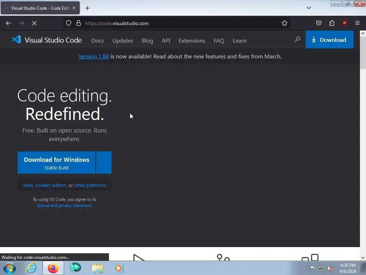Open a new browser tab
This screenshot has height=275, width=366.
(87, 8)
